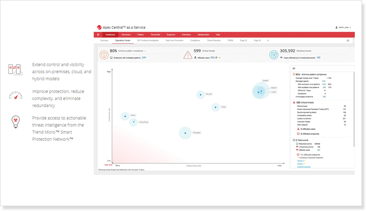Switch to DLP Incident Investigation tab
The width and height of the screenshot is (366, 211).
[148, 41]
